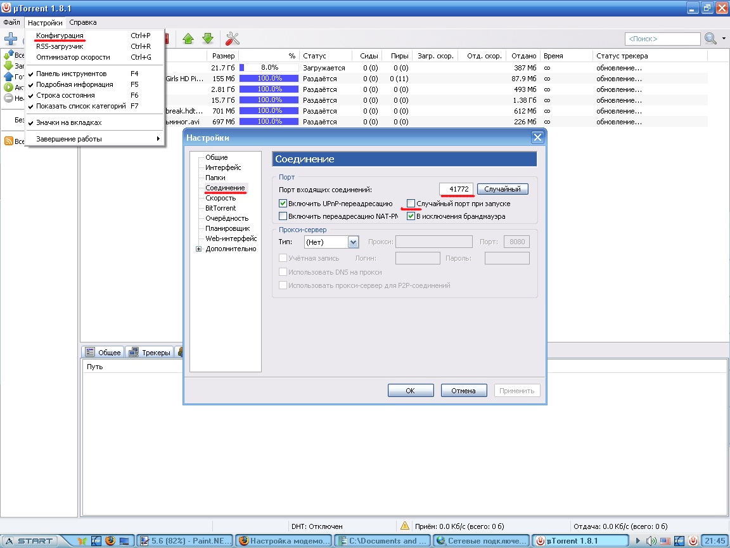
Task: Open the proxy type dropdown
Action: [x=353, y=242]
